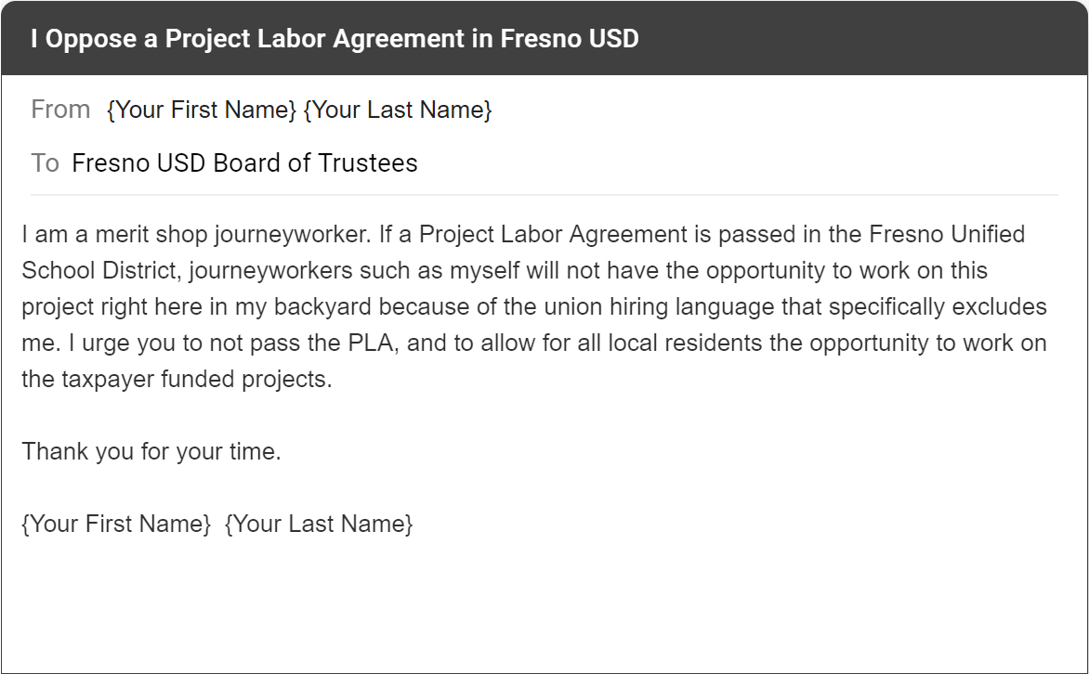Image resolution: width=1089 pixels, height=674 pixels.
Task: Select the Fresno USD Board of Trustees recipient
Action: click(x=244, y=163)
